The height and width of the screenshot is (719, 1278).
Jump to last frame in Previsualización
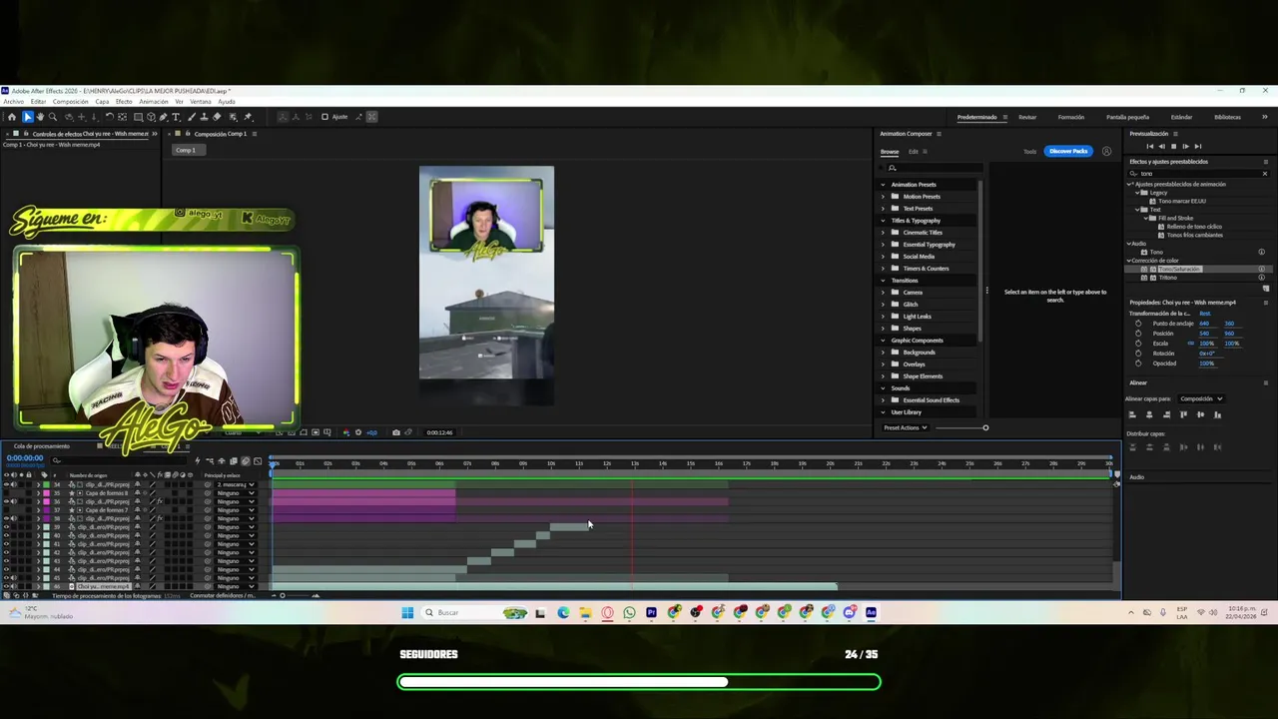click(x=1197, y=146)
